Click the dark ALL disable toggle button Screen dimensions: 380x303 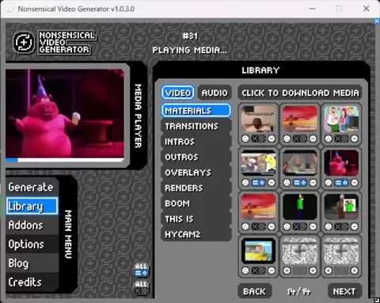pyautogui.click(x=142, y=288)
